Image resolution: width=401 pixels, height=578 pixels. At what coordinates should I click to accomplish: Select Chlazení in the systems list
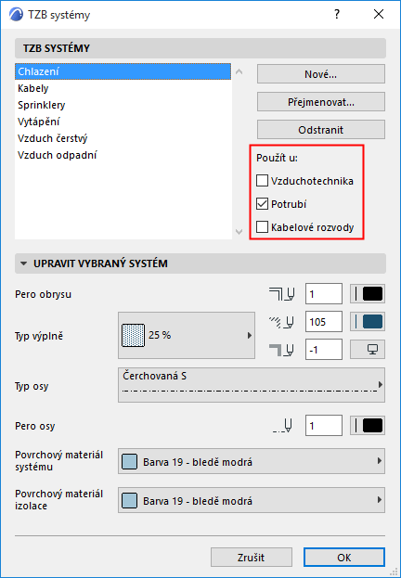coord(123,71)
